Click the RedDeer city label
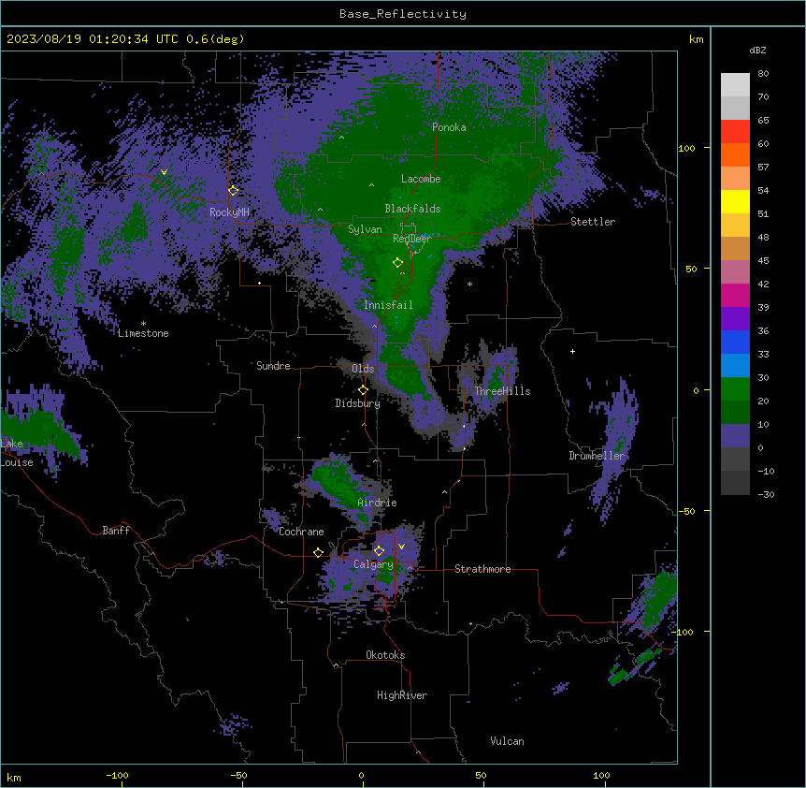This screenshot has width=806, height=788. tap(412, 239)
